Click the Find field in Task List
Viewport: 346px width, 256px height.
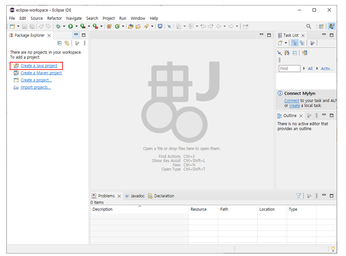point(289,69)
